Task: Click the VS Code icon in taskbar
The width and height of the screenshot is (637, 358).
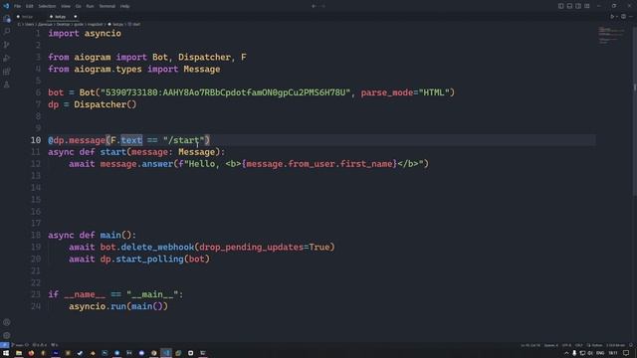Action: pos(166,353)
